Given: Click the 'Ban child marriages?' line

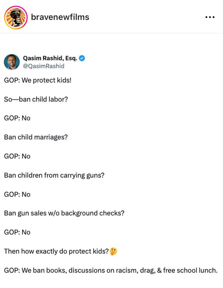Looking at the screenshot, I should [x=36, y=137].
